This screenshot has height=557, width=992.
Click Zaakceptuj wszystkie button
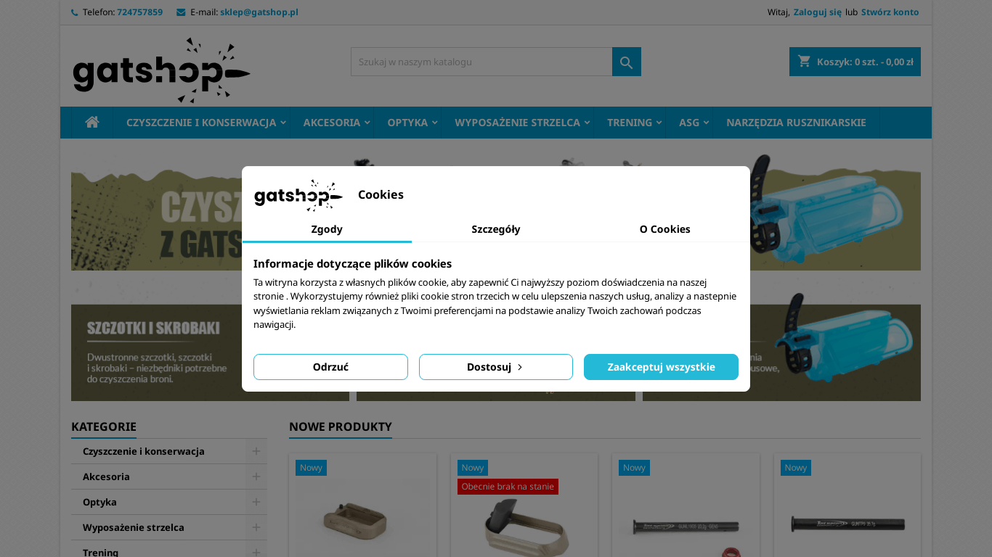point(661,367)
